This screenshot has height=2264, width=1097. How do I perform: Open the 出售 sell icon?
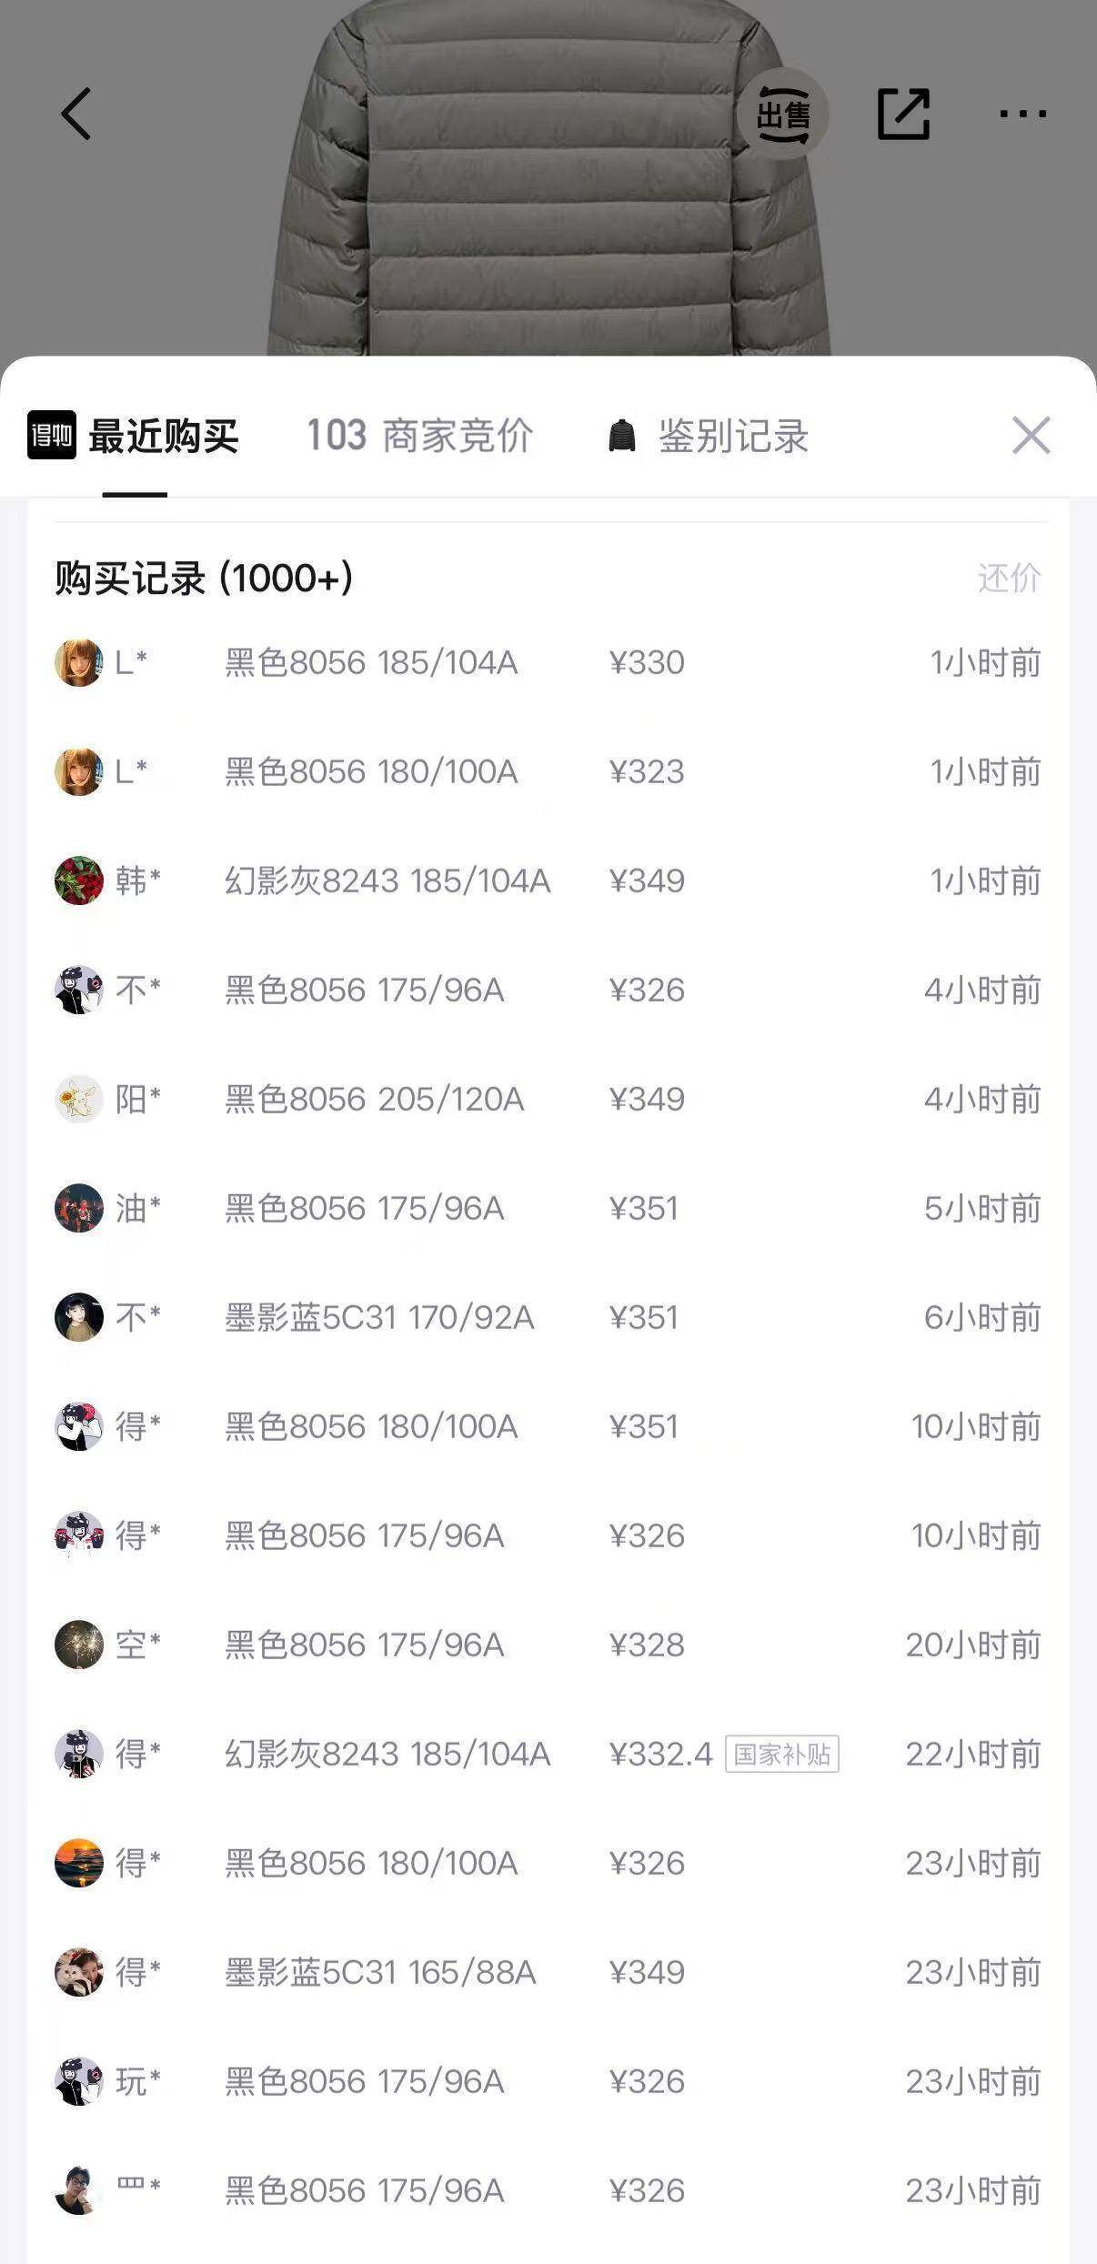782,114
